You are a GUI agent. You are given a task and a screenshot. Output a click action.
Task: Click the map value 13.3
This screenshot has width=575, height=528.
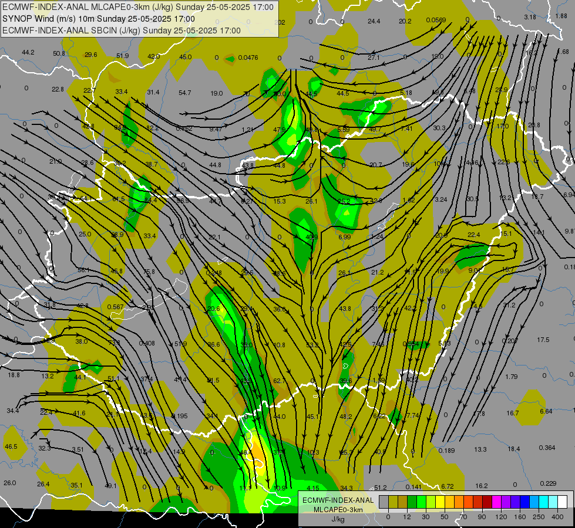pyautogui.click(x=480, y=449)
